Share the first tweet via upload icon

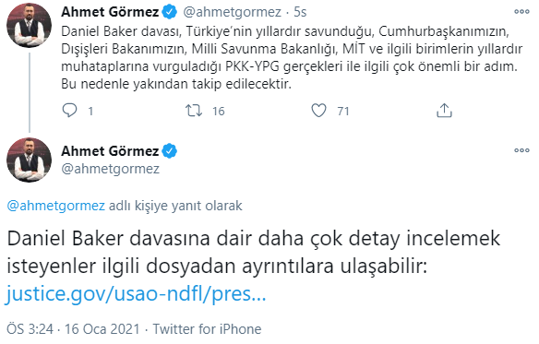[444, 111]
